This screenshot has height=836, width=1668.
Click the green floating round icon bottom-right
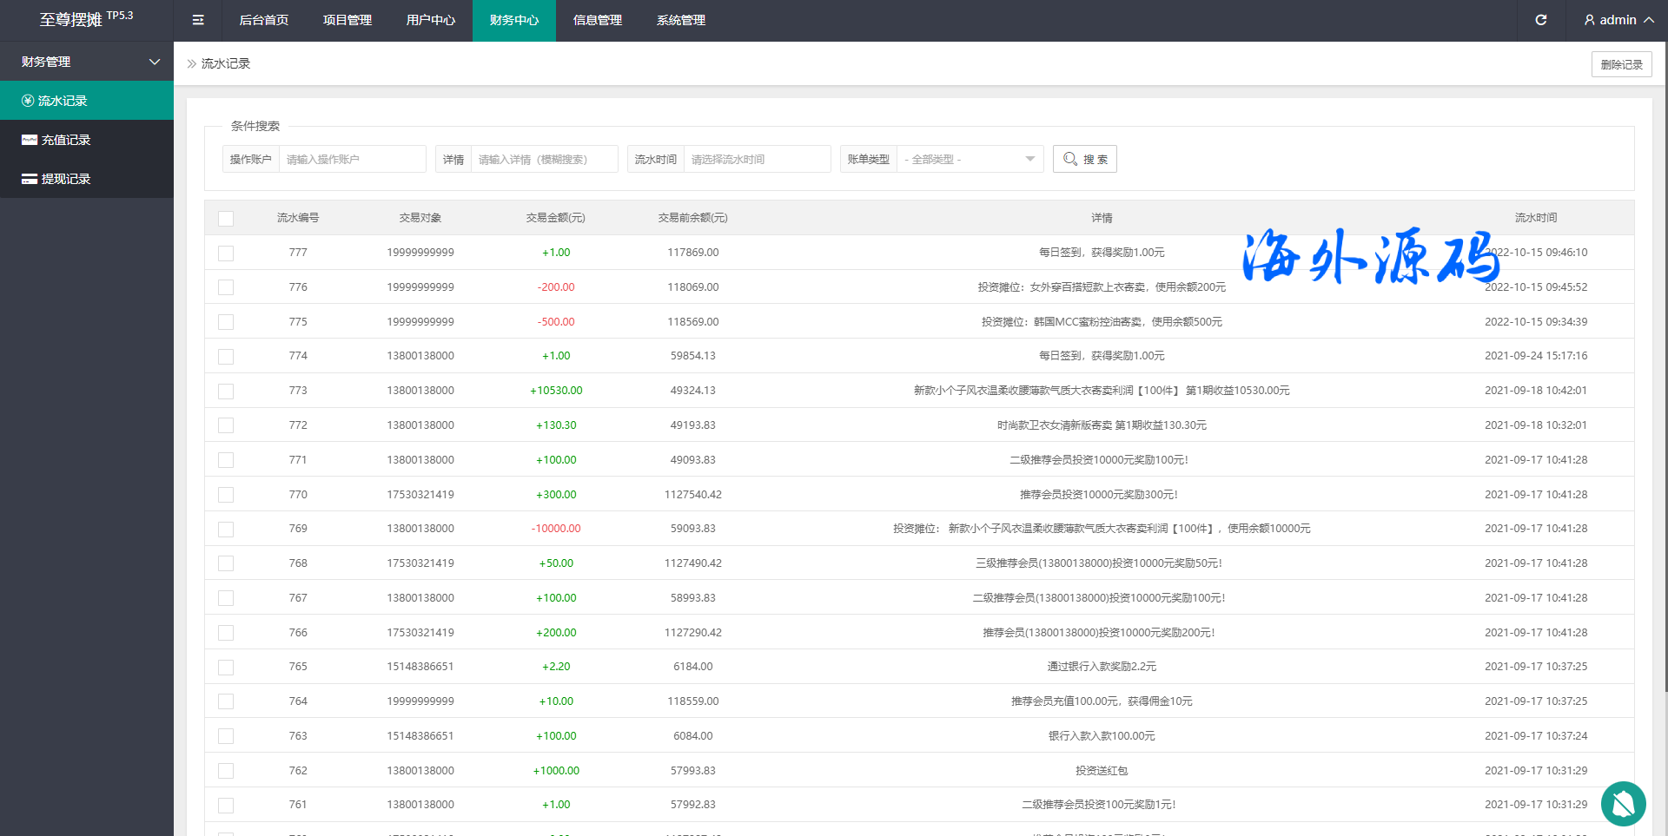point(1623,803)
